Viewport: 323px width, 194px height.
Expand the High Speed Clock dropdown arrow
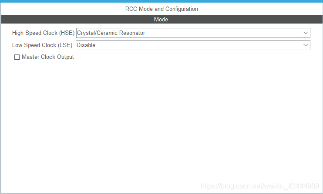(x=306, y=33)
